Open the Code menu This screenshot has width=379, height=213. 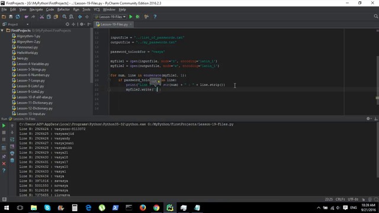(50, 9)
